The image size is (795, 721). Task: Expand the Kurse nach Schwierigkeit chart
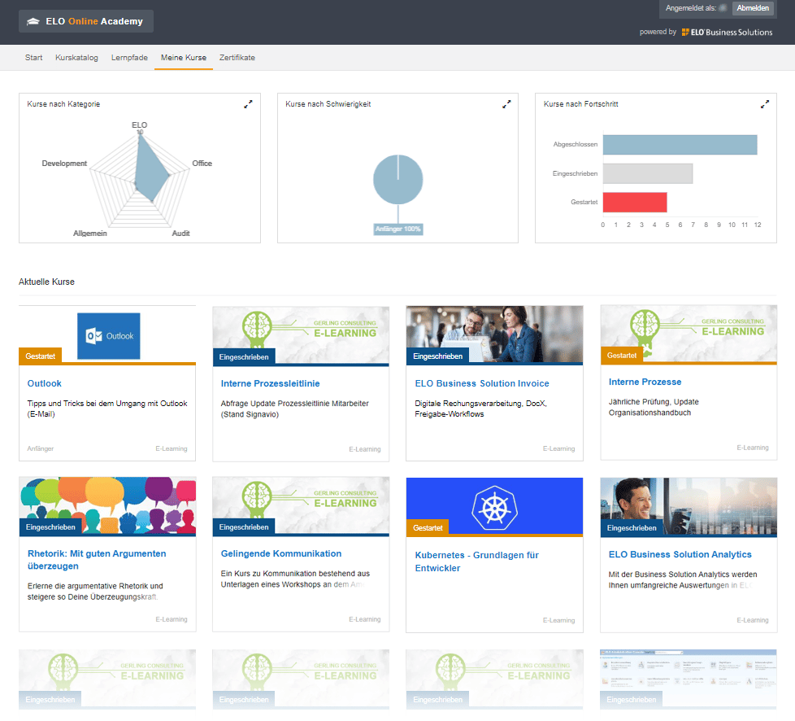pyautogui.click(x=506, y=104)
